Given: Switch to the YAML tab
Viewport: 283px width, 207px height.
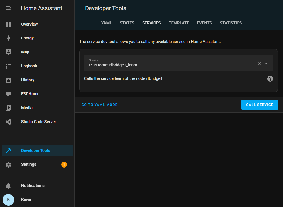Looking at the screenshot, I should pyautogui.click(x=107, y=23).
